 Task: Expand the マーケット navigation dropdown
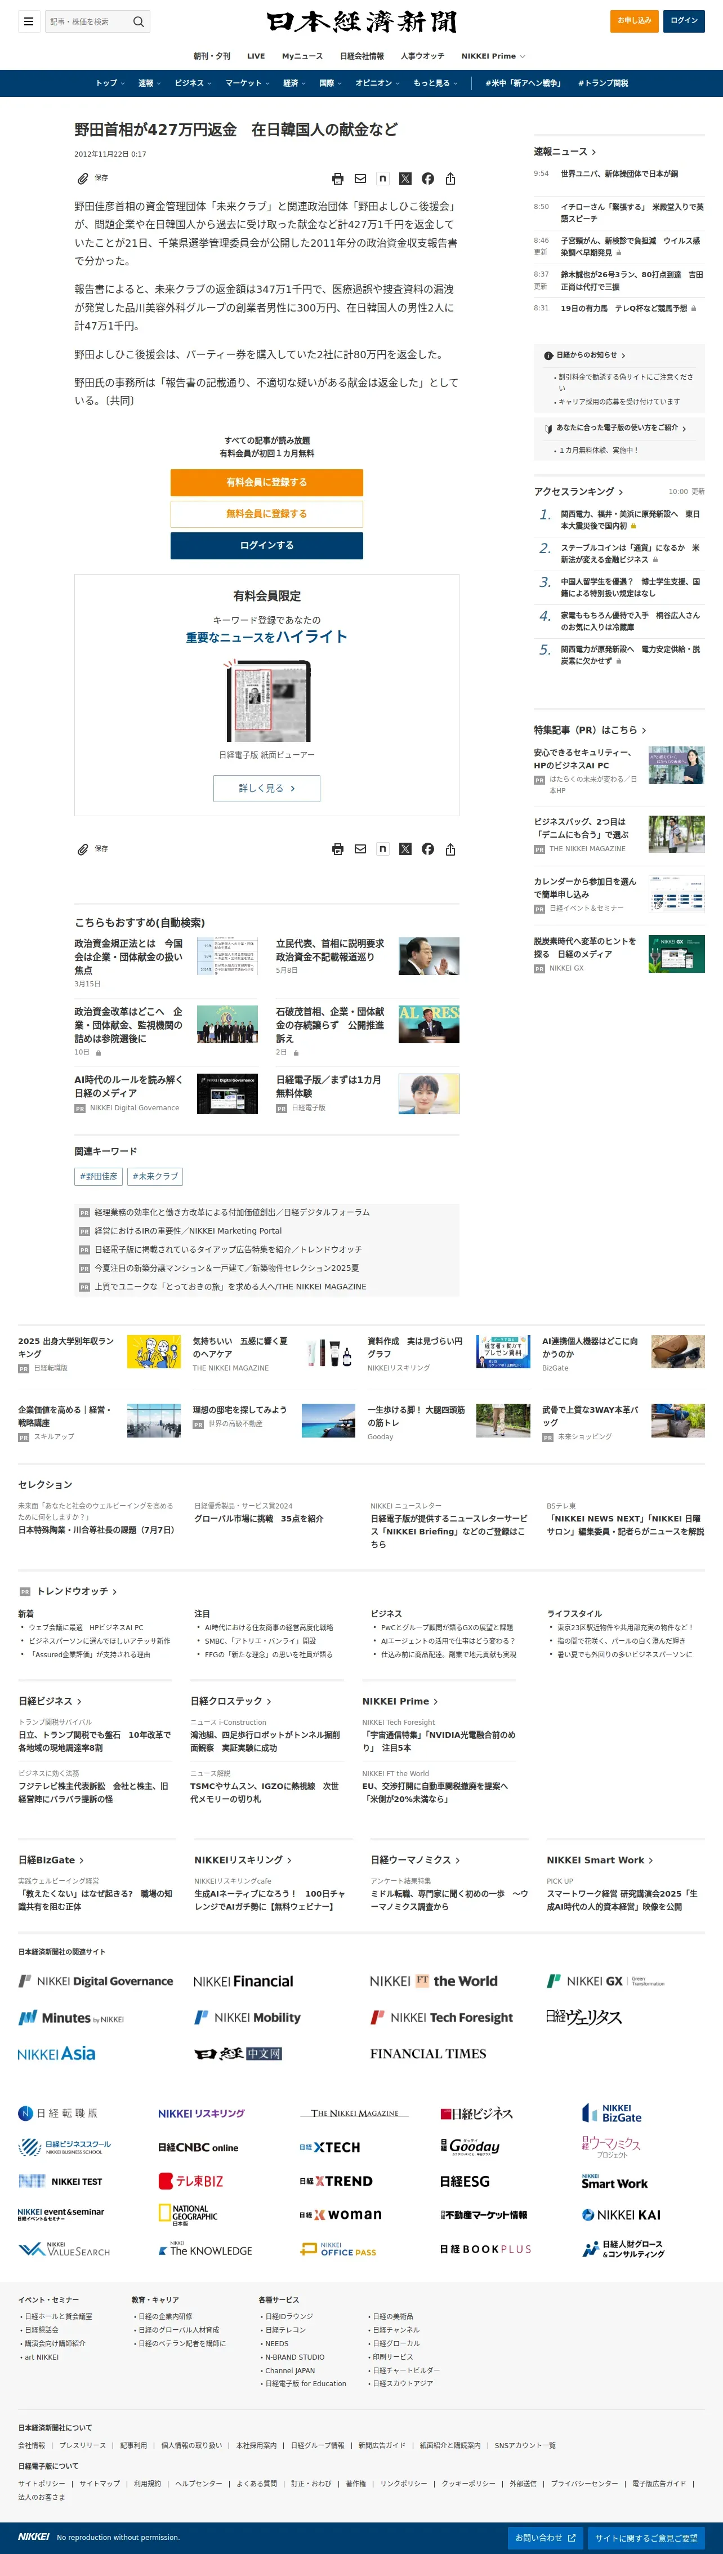[247, 83]
